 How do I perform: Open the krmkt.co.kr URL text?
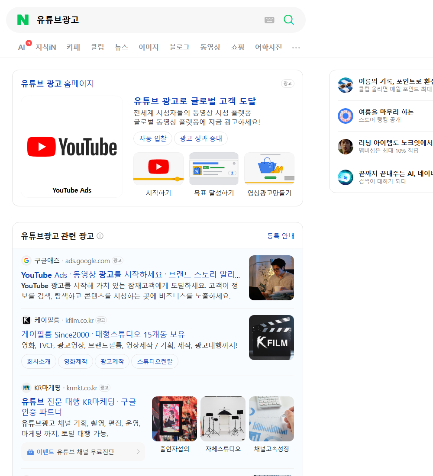click(x=82, y=388)
